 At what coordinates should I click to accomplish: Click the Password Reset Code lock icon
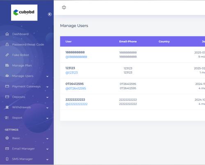click(x=7, y=44)
